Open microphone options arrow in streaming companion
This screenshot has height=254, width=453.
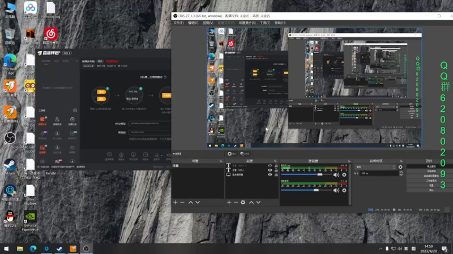coord(161,156)
